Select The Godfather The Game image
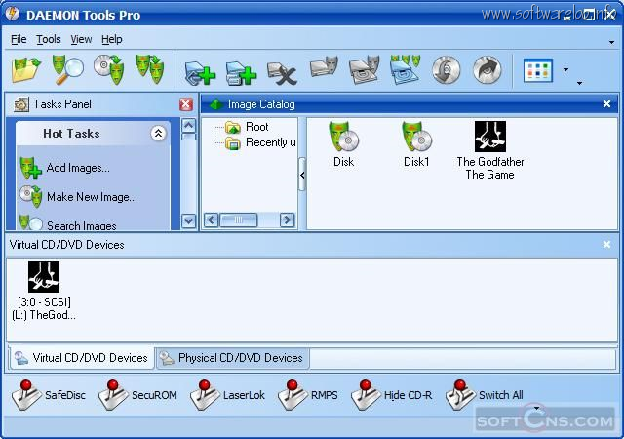 490,150
